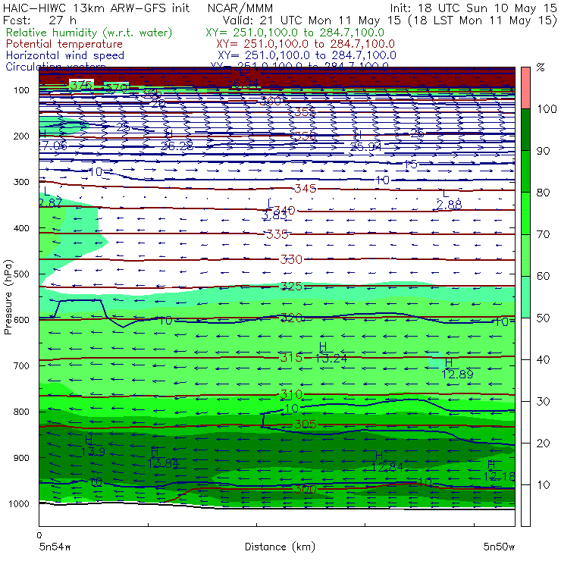Click the "Pressure (hPa)" vertical axis title
The width and height of the screenshot is (561, 561).
point(8,297)
